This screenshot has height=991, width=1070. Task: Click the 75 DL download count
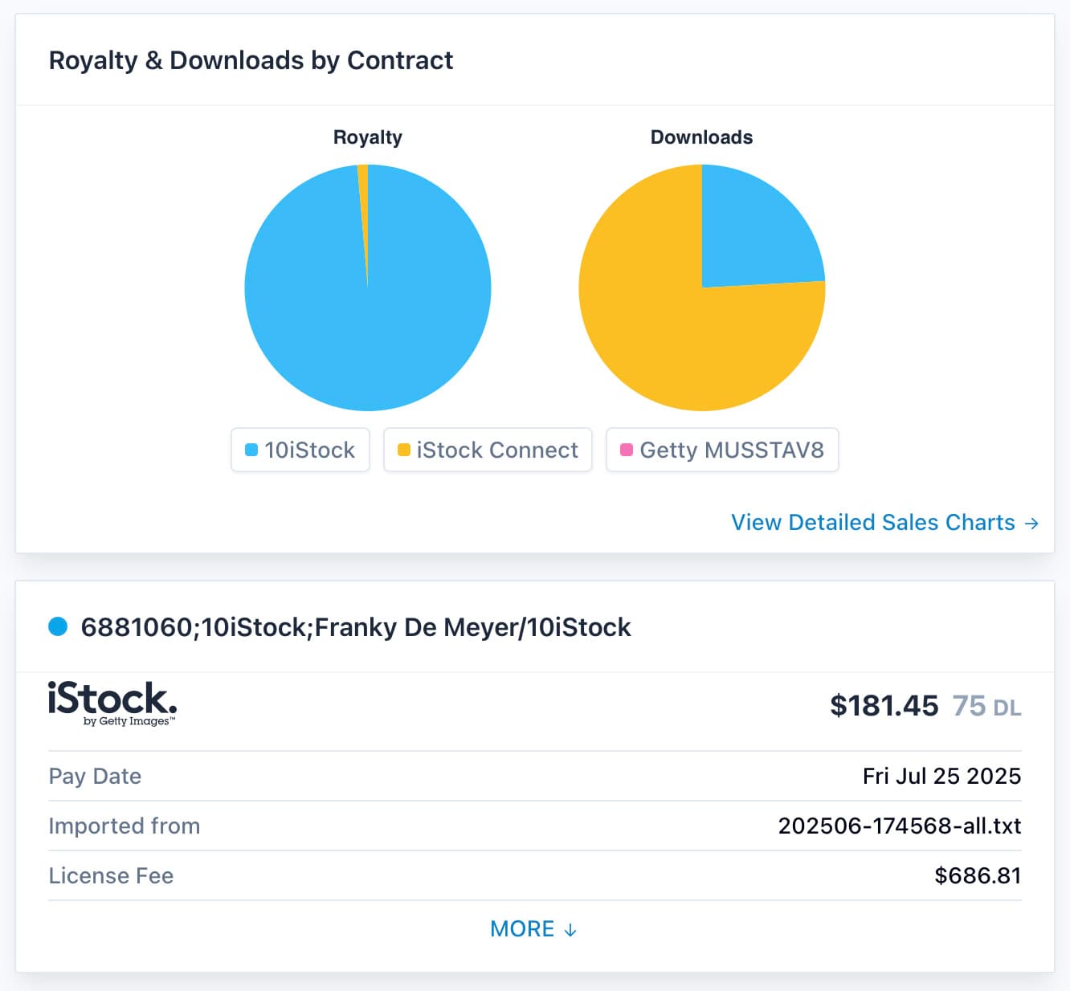[x=986, y=707]
